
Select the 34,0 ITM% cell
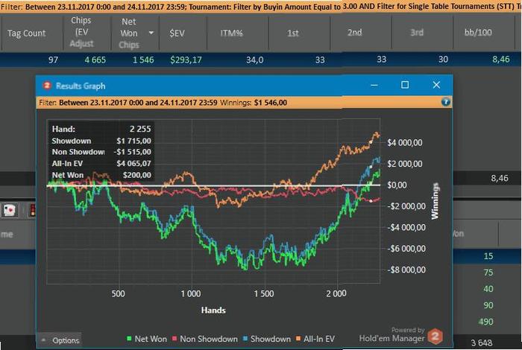click(255, 60)
